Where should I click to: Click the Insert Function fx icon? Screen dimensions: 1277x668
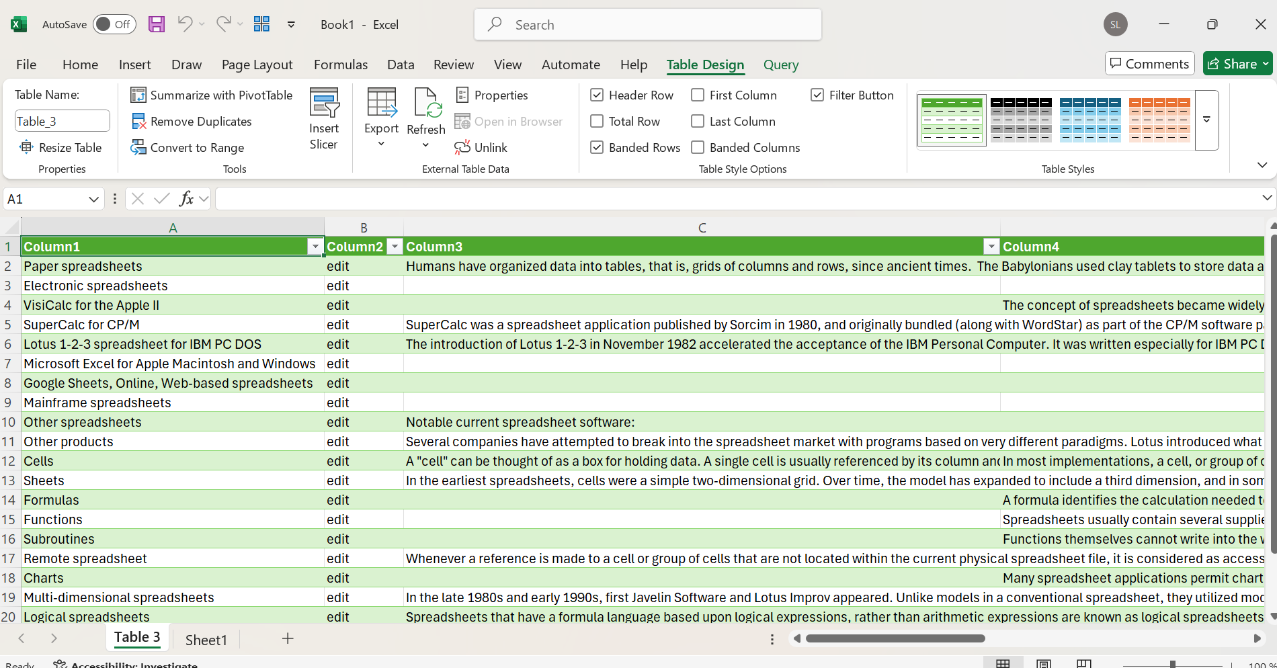click(x=187, y=198)
